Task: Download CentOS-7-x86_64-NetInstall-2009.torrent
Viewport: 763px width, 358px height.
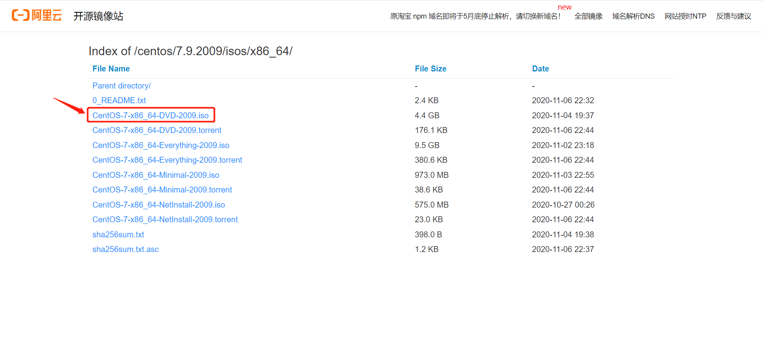Action: (165, 219)
